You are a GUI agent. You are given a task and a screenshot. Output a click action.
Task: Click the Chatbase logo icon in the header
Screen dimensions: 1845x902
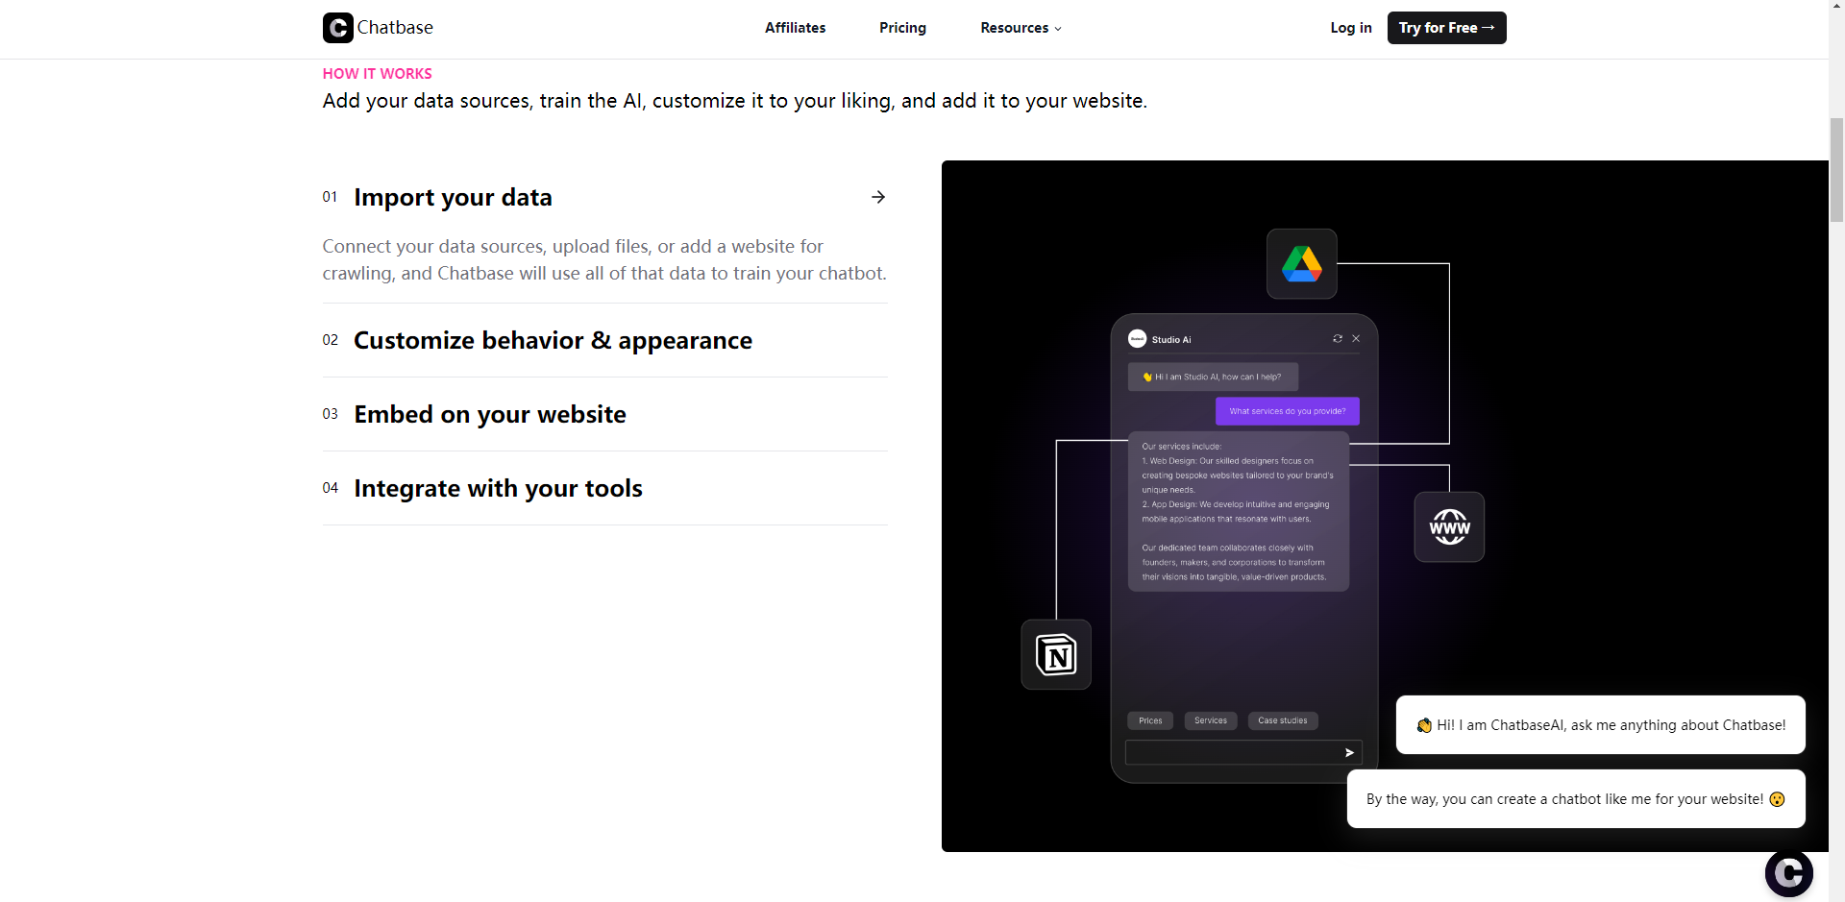pos(338,28)
